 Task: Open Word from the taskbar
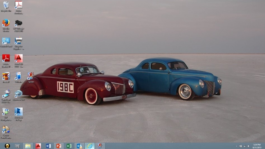coord(48,146)
